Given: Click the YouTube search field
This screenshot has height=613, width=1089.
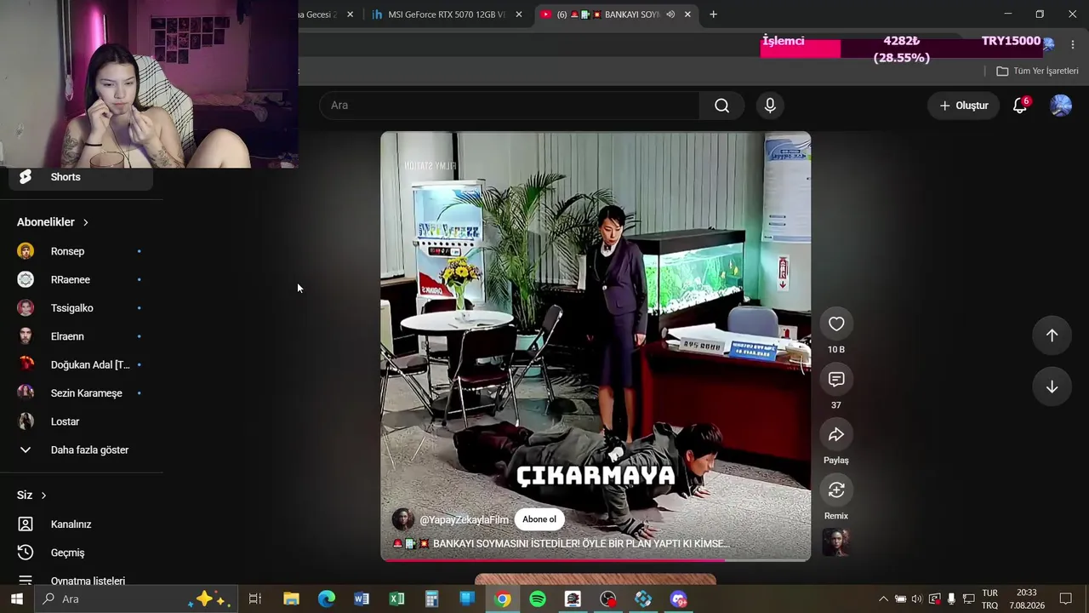Looking at the screenshot, I should tap(510, 106).
